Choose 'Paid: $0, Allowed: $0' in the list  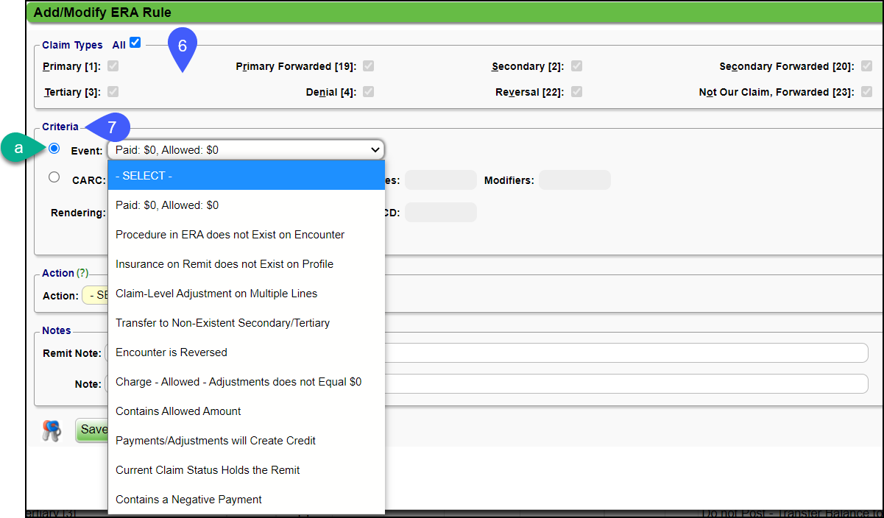click(246, 205)
